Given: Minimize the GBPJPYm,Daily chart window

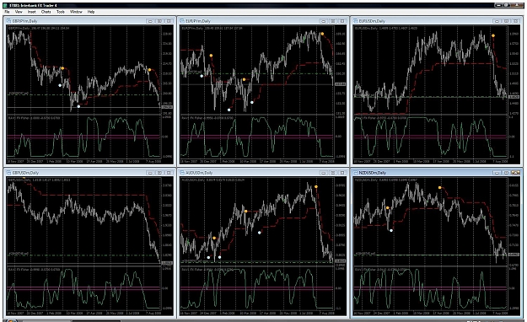Looking at the screenshot, I should (150, 21).
